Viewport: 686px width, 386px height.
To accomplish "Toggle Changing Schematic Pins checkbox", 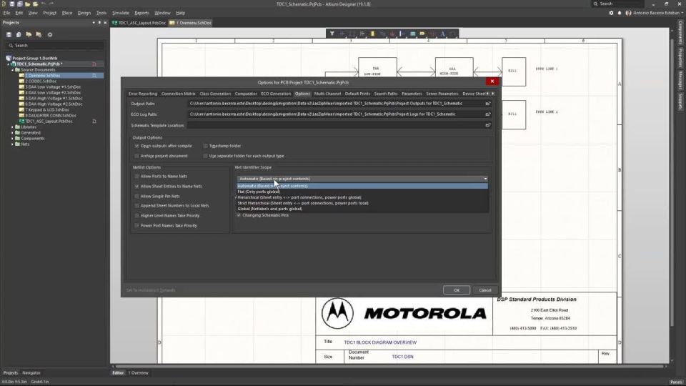I will 239,215.
